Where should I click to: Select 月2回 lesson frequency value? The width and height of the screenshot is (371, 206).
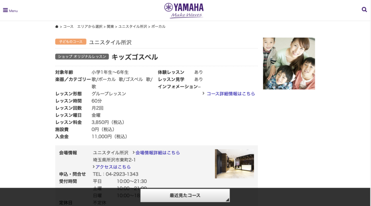[x=97, y=108]
